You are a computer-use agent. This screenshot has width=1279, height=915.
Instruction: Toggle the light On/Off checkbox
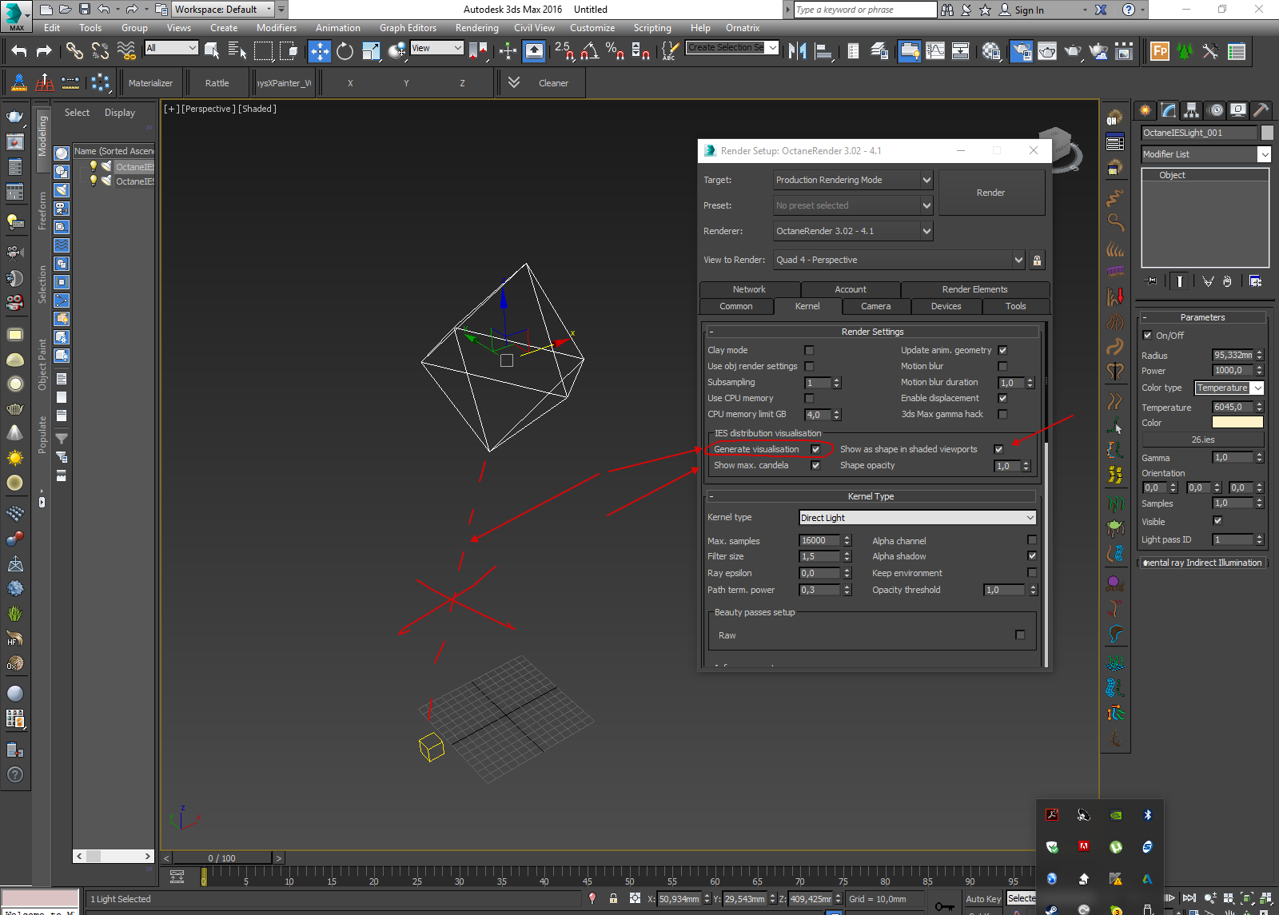pos(1148,336)
